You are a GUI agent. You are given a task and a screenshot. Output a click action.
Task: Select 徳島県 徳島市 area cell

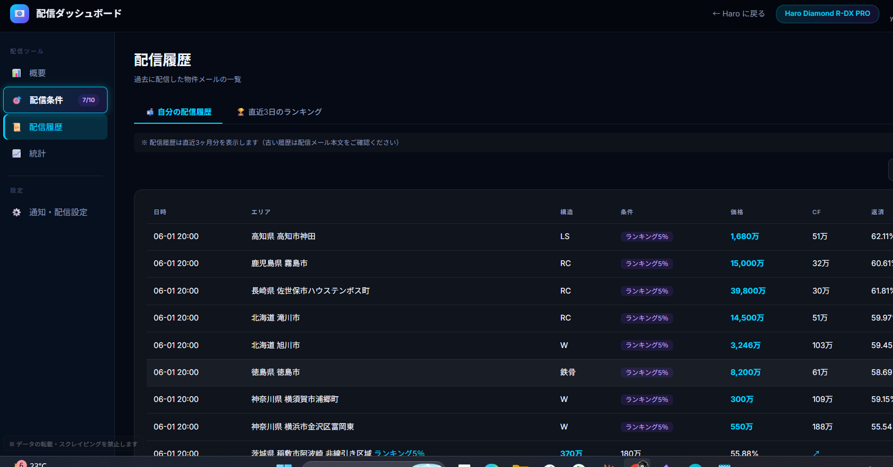275,372
